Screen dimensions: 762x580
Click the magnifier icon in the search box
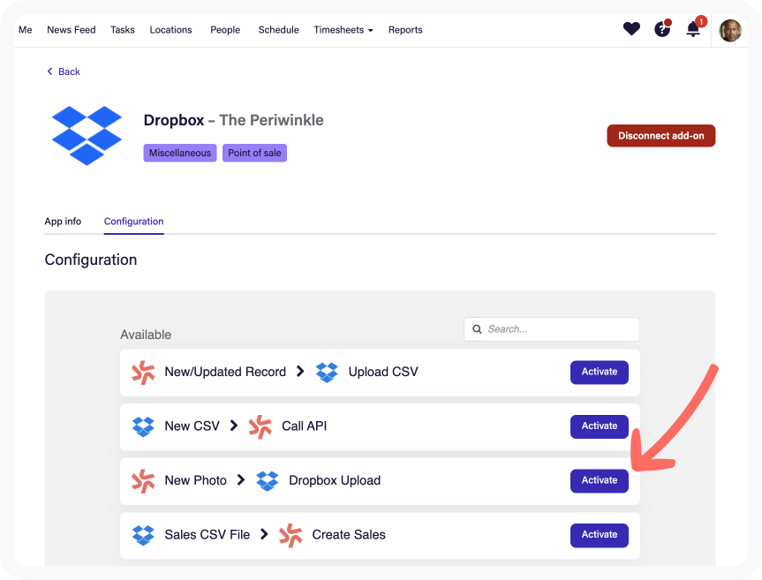(478, 328)
